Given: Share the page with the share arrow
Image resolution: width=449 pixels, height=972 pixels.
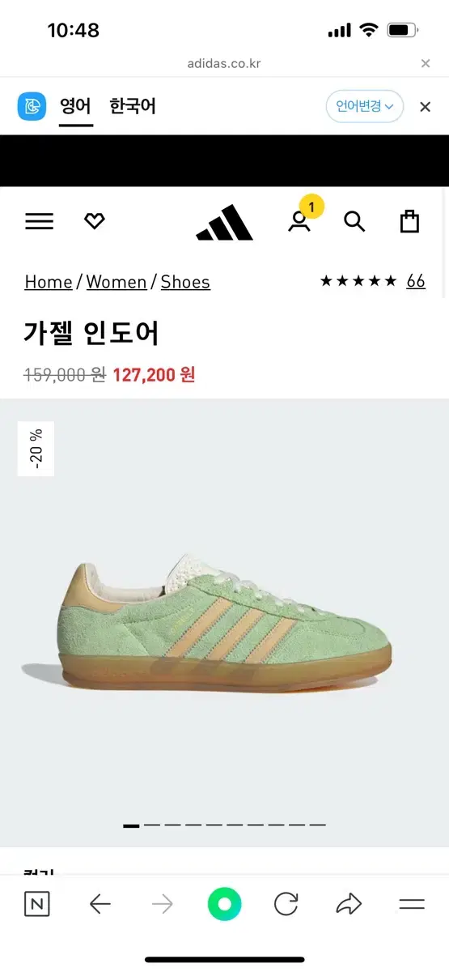Looking at the screenshot, I should tap(349, 904).
